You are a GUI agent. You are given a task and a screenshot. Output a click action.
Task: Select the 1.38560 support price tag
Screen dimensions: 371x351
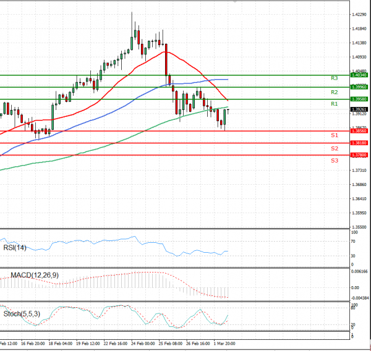coord(359,131)
